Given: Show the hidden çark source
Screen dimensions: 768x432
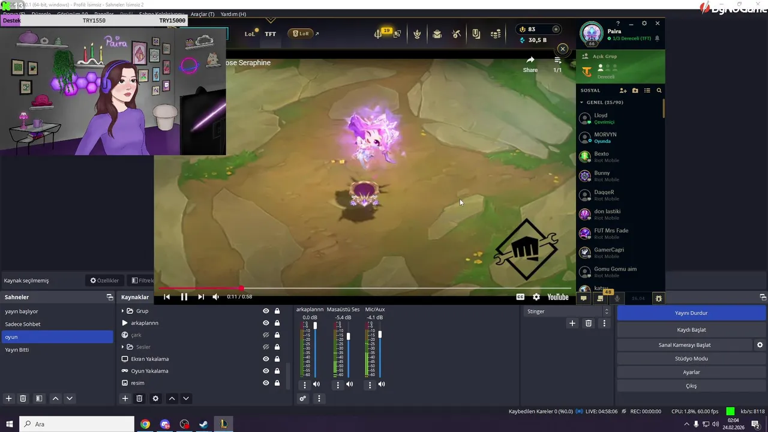Looking at the screenshot, I should (x=266, y=335).
